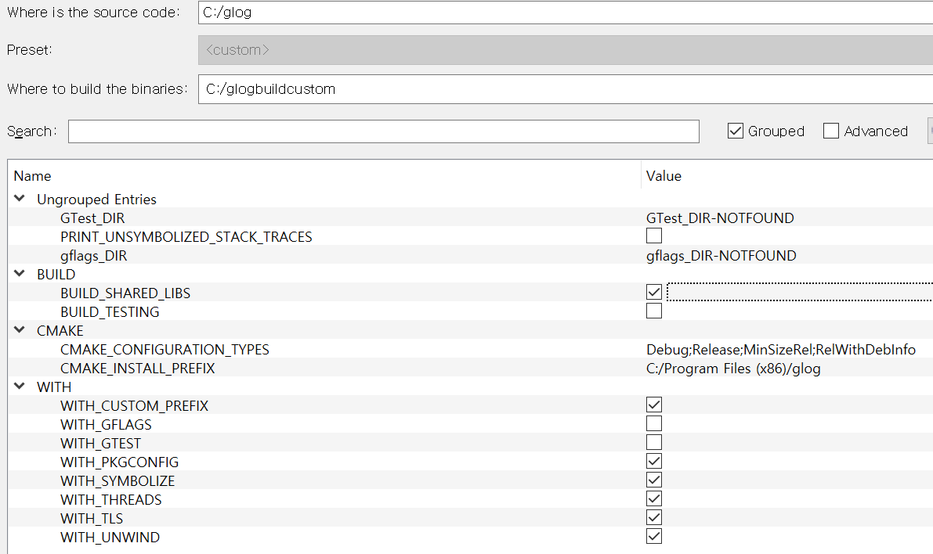933x554 pixels.
Task: Select the GTest_DIR-NOTFOUND value
Action: coord(721,218)
